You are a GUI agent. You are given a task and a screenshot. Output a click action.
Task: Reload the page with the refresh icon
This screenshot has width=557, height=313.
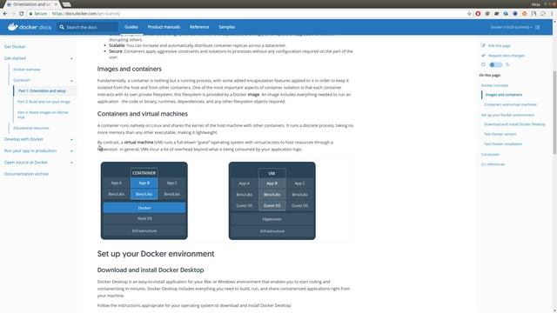[21, 14]
